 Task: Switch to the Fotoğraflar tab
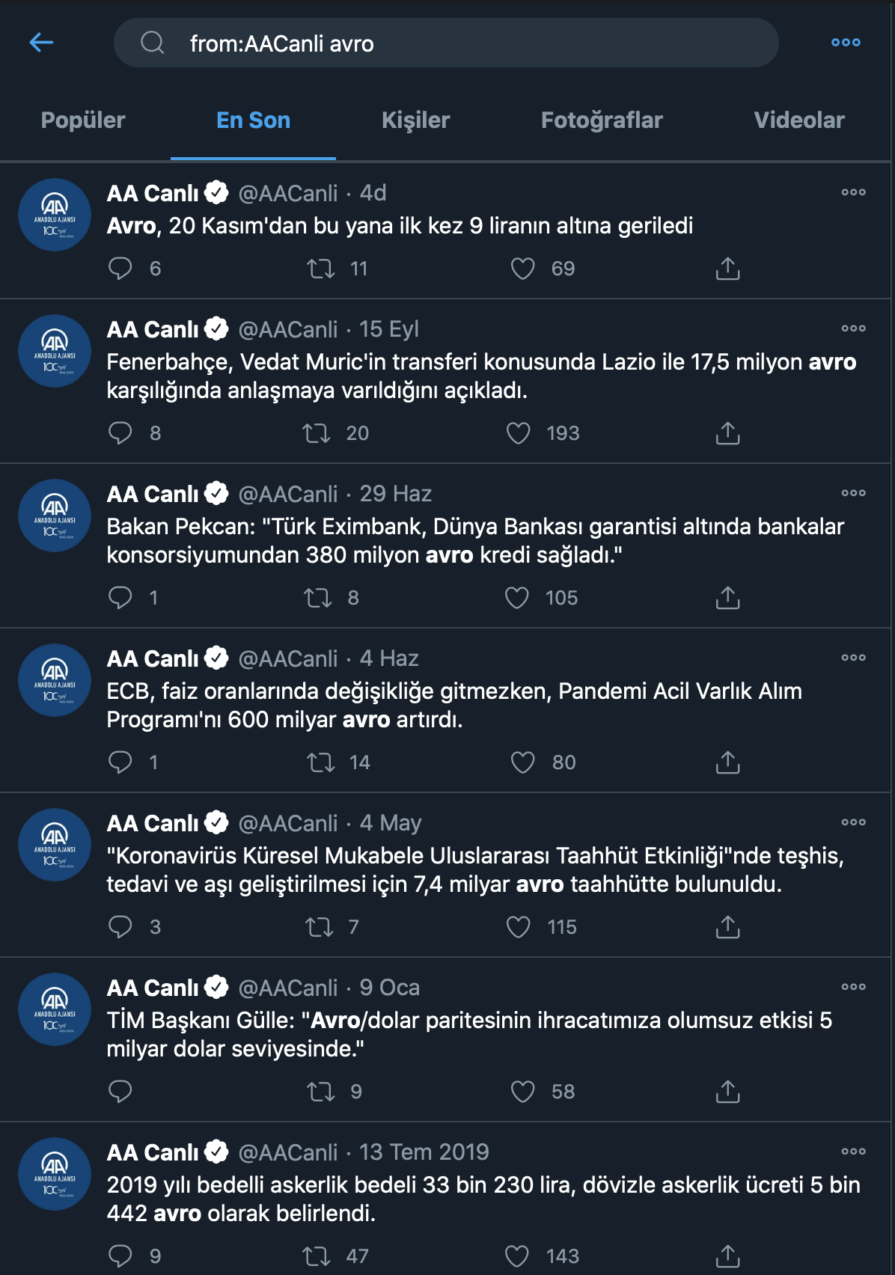click(601, 120)
